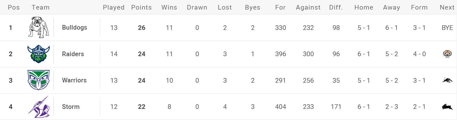The width and height of the screenshot is (457, 120).
Task: Sort by the Played column header
Action: (x=114, y=7)
